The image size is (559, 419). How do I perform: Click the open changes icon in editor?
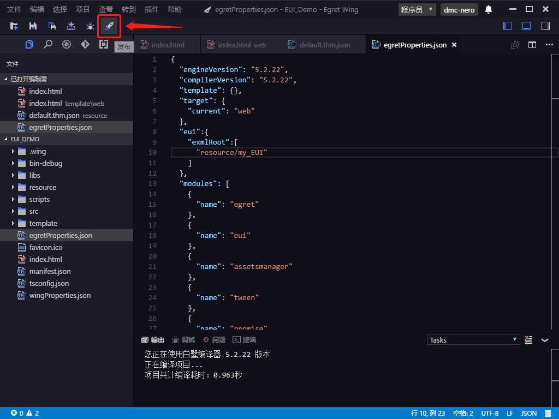(x=515, y=45)
